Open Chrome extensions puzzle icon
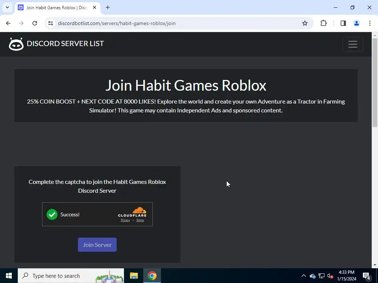The height and width of the screenshot is (283, 378). (x=323, y=23)
